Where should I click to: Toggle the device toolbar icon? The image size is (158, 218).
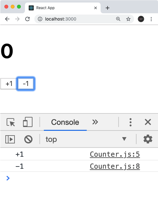click(x=28, y=122)
